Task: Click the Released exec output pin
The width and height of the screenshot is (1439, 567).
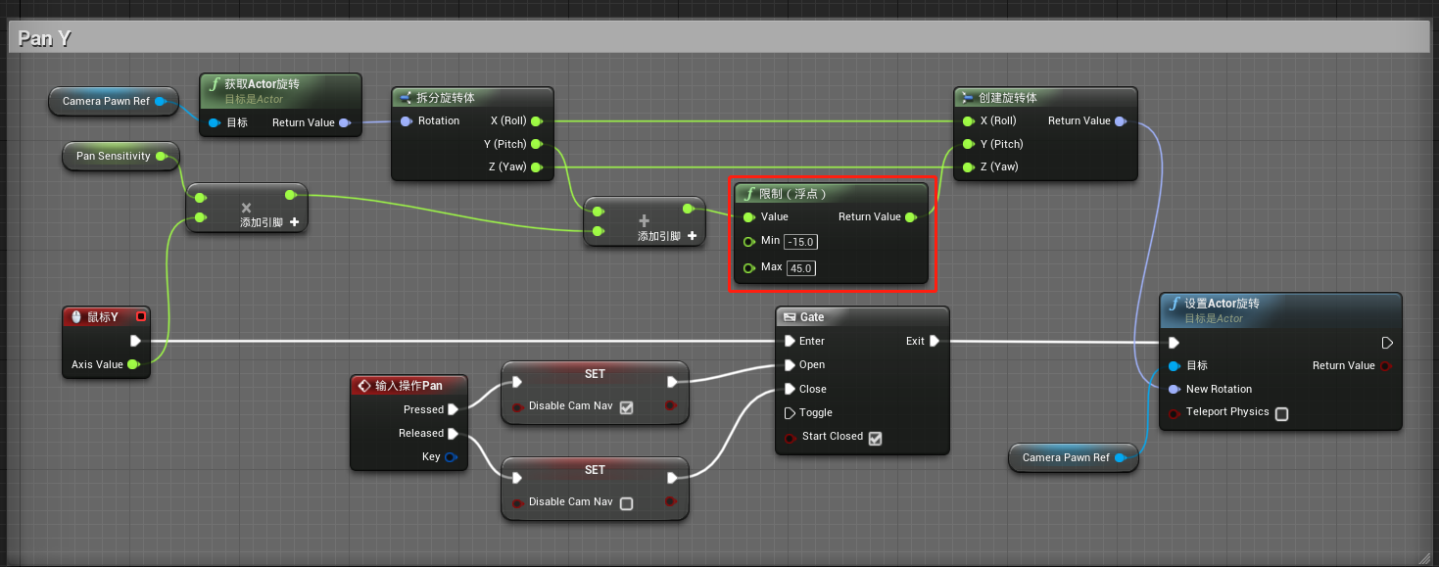Action: (454, 434)
